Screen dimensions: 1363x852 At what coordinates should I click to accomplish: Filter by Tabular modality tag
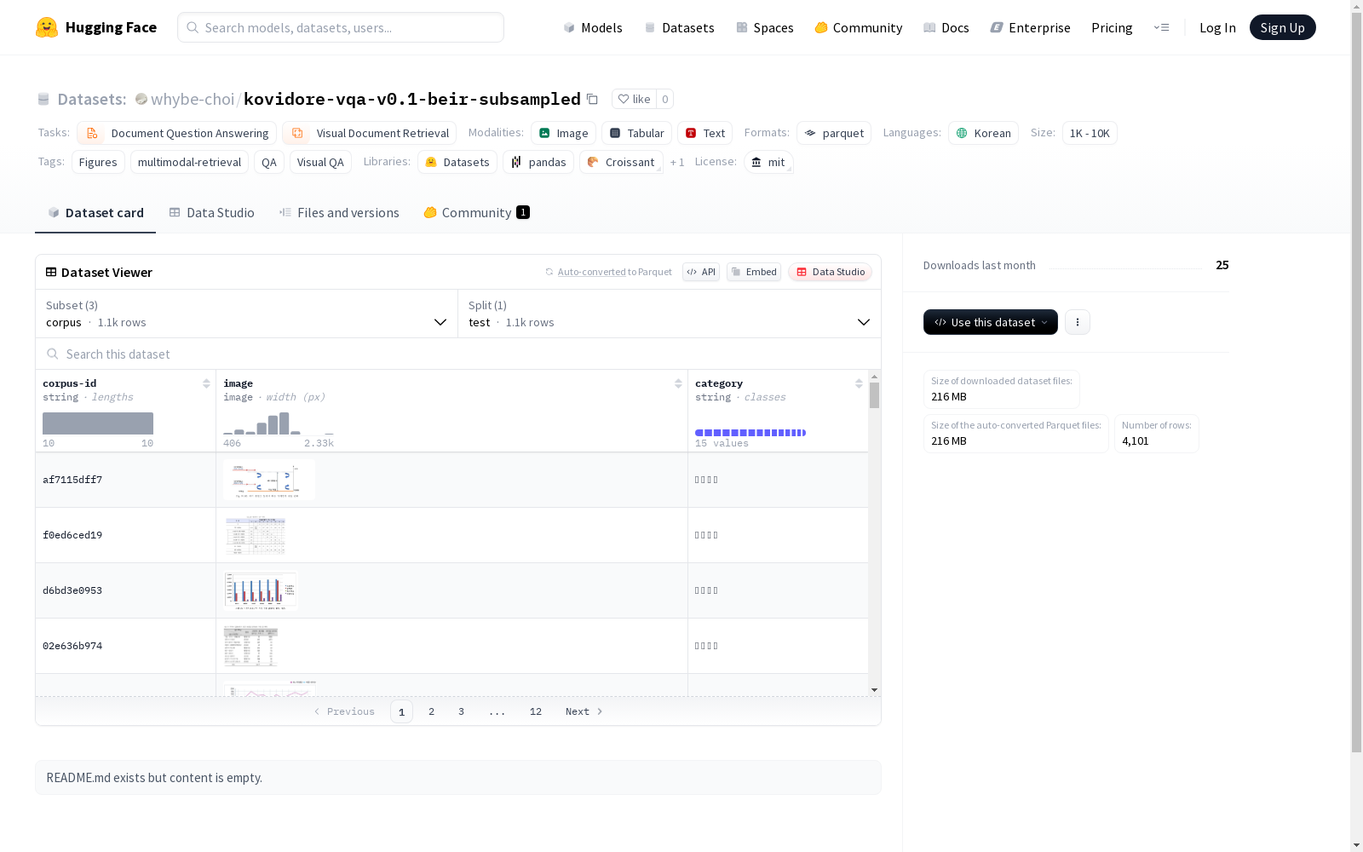[636, 133]
